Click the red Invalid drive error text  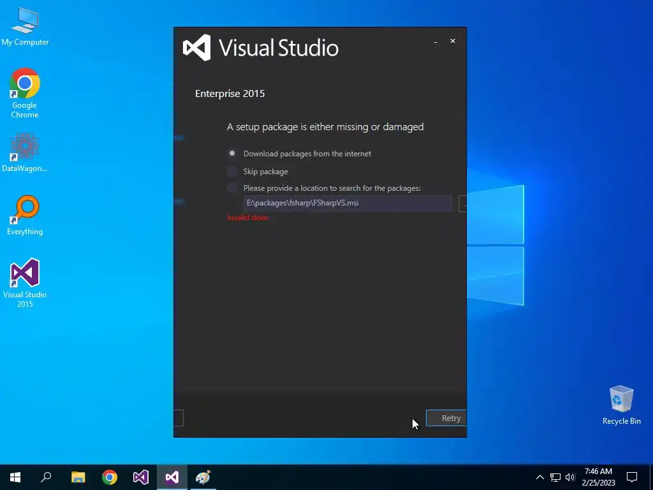(x=248, y=218)
